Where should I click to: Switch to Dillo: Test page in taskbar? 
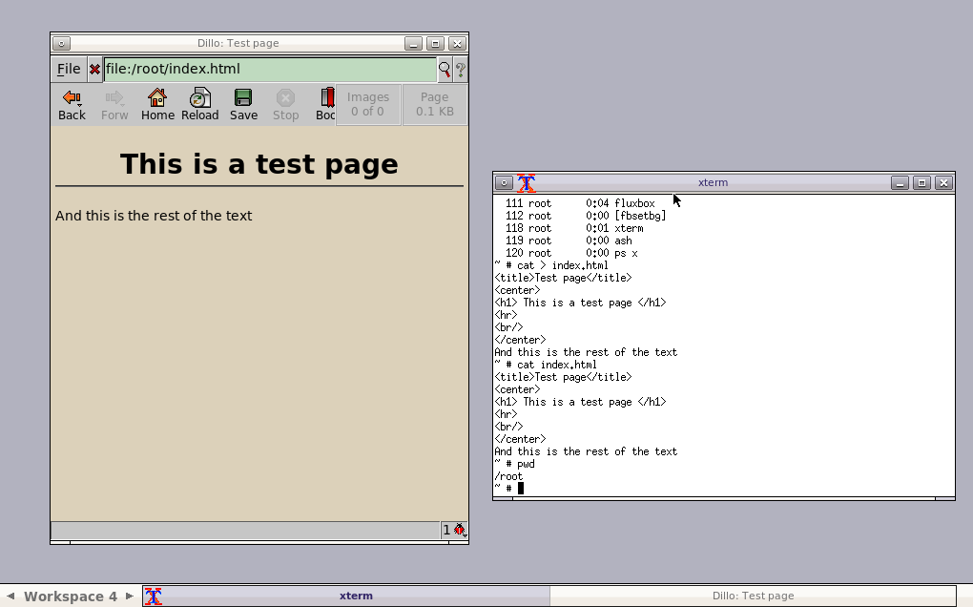pos(753,596)
